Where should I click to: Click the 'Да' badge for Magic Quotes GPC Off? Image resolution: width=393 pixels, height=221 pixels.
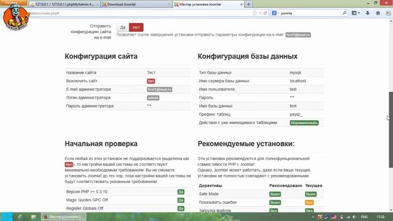point(181,200)
